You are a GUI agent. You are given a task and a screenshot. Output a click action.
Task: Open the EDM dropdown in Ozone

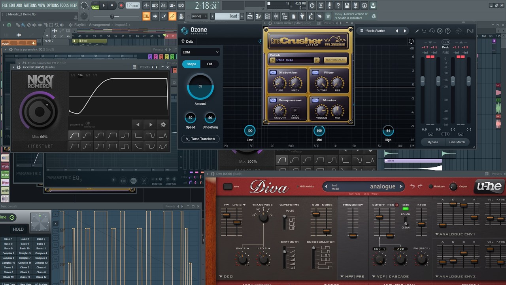[200, 52]
